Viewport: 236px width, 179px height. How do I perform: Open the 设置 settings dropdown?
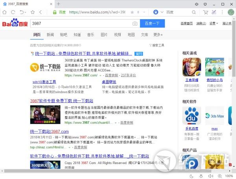pyautogui.click(x=213, y=24)
